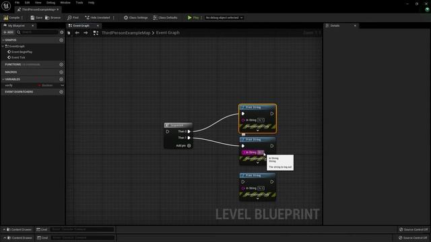
Task: Open My Blueprint view options gear
Action: (61, 32)
